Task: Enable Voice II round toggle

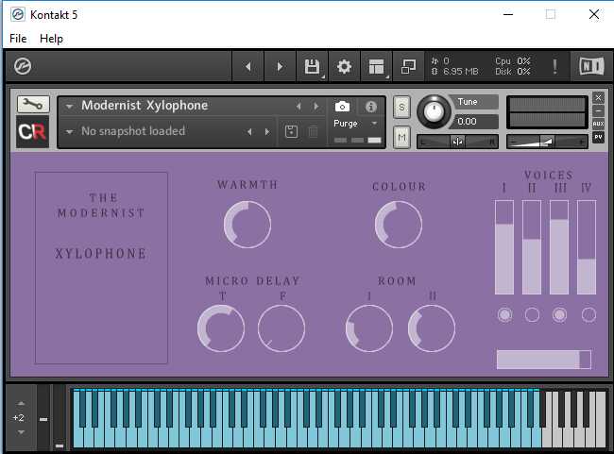Action: pyautogui.click(x=532, y=314)
